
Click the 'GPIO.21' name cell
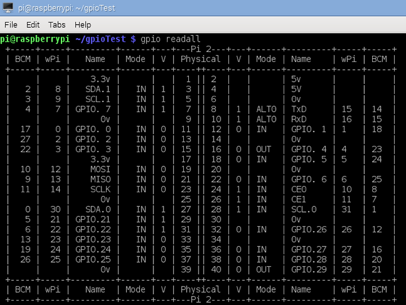pos(93,219)
